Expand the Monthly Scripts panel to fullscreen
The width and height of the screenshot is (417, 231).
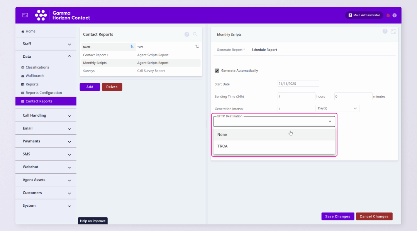(x=393, y=32)
